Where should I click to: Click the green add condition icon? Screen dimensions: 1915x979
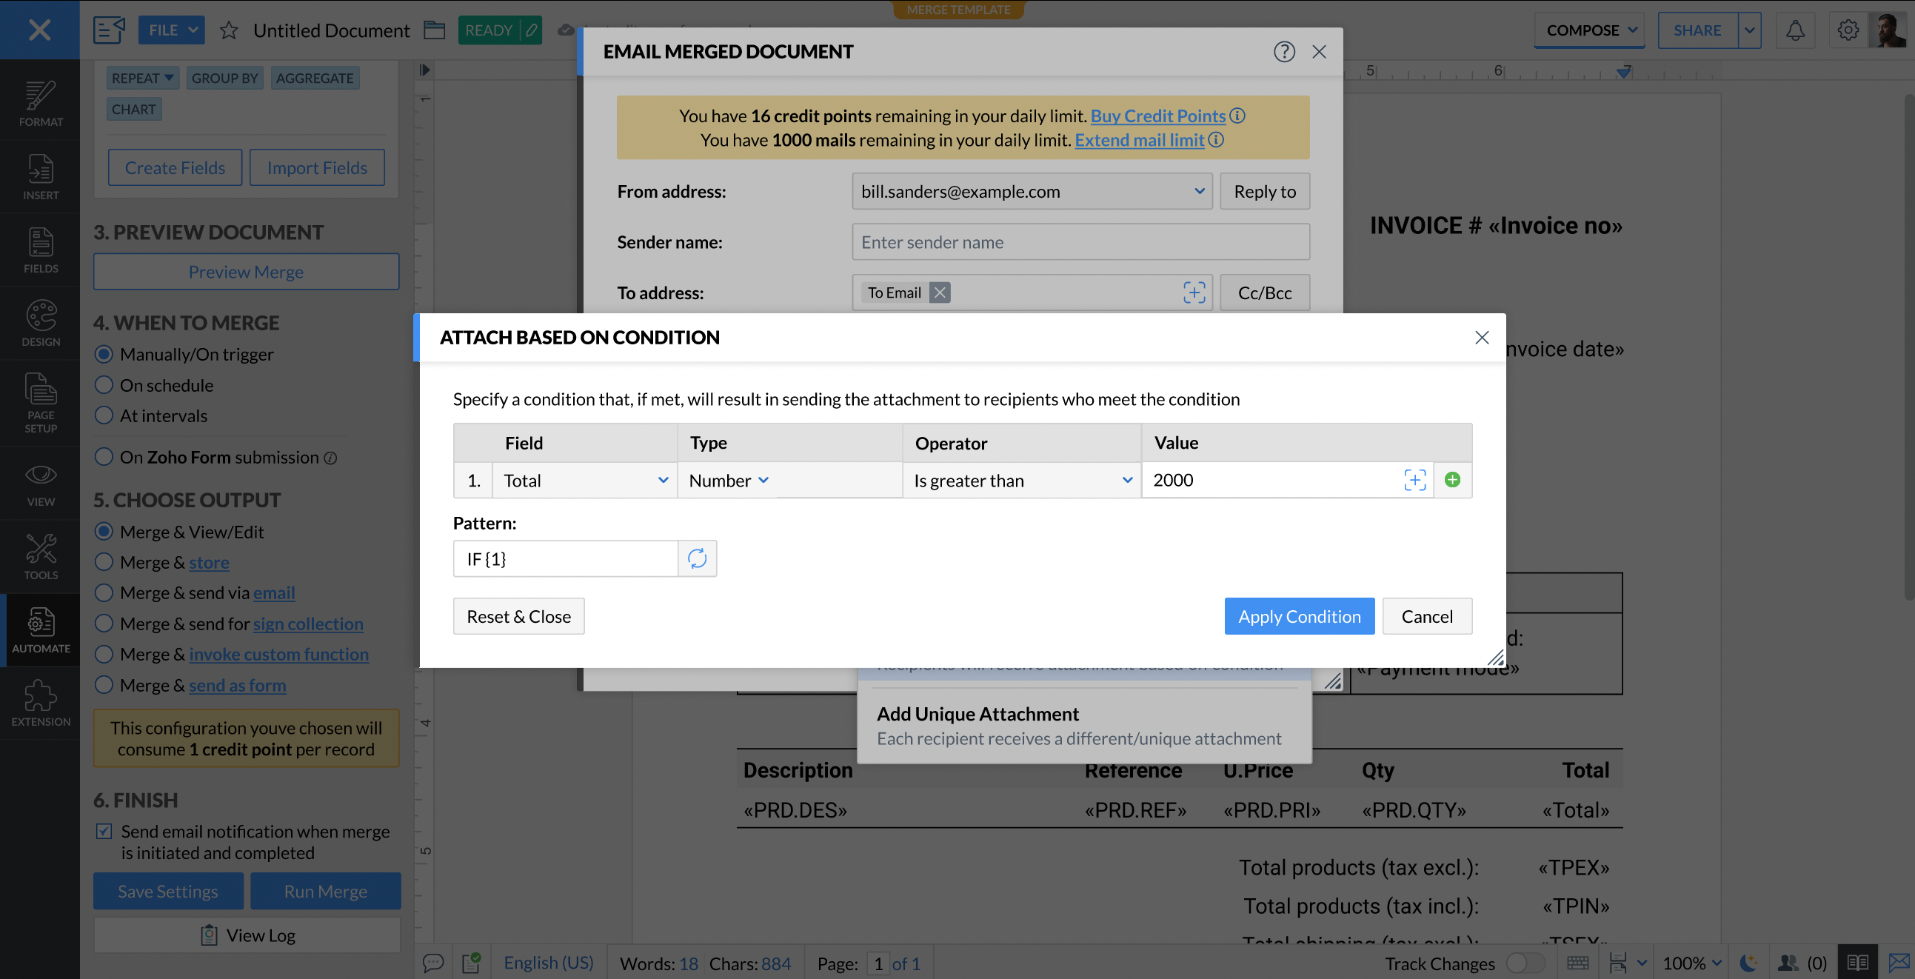point(1452,479)
